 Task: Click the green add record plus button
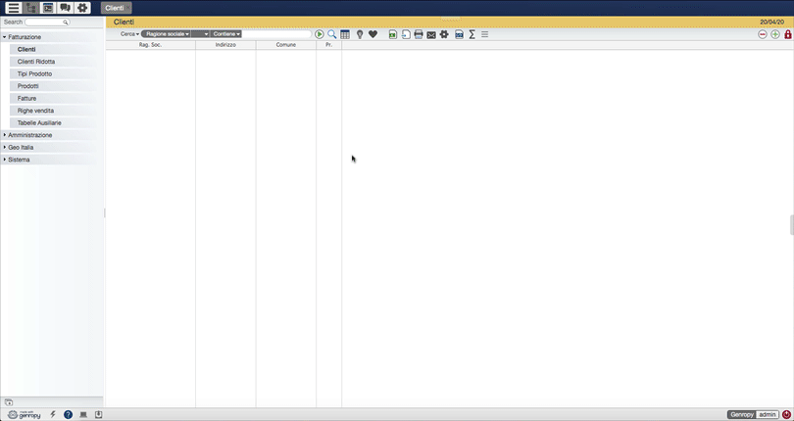(x=775, y=34)
